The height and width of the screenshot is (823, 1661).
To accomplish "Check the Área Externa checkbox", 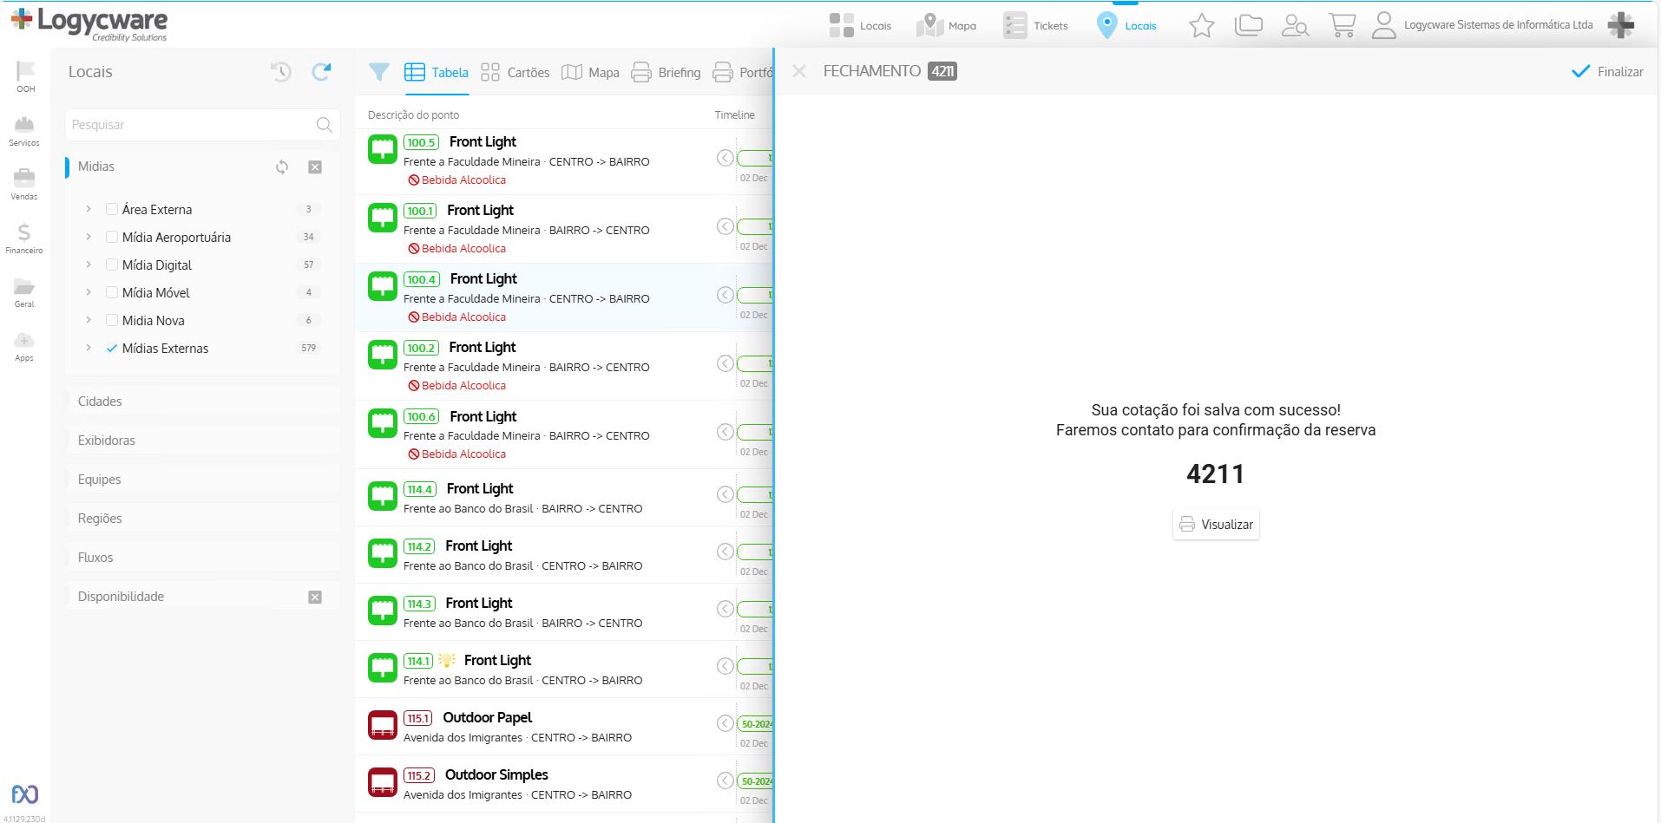I will coord(112,209).
